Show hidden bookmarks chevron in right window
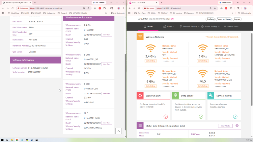 pos(233,13)
